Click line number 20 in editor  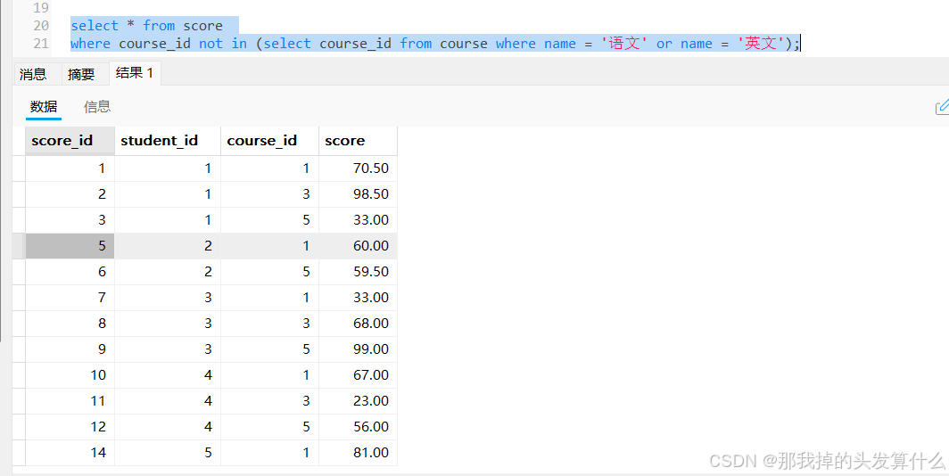(x=41, y=25)
